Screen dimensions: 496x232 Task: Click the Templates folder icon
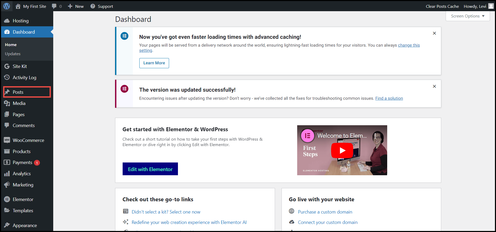(x=7, y=210)
